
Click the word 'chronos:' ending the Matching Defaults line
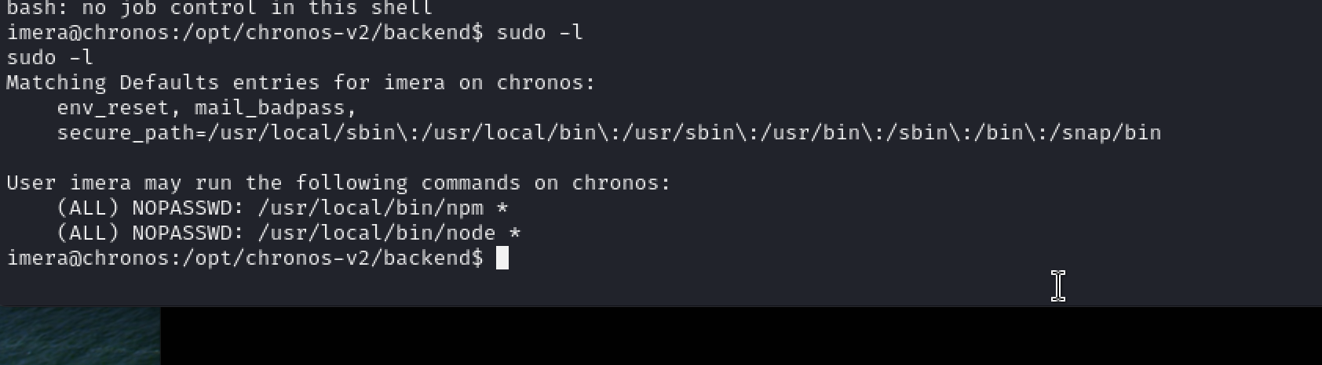click(x=546, y=82)
